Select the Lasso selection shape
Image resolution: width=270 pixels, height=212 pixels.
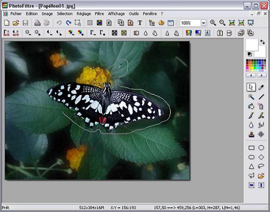(261, 166)
